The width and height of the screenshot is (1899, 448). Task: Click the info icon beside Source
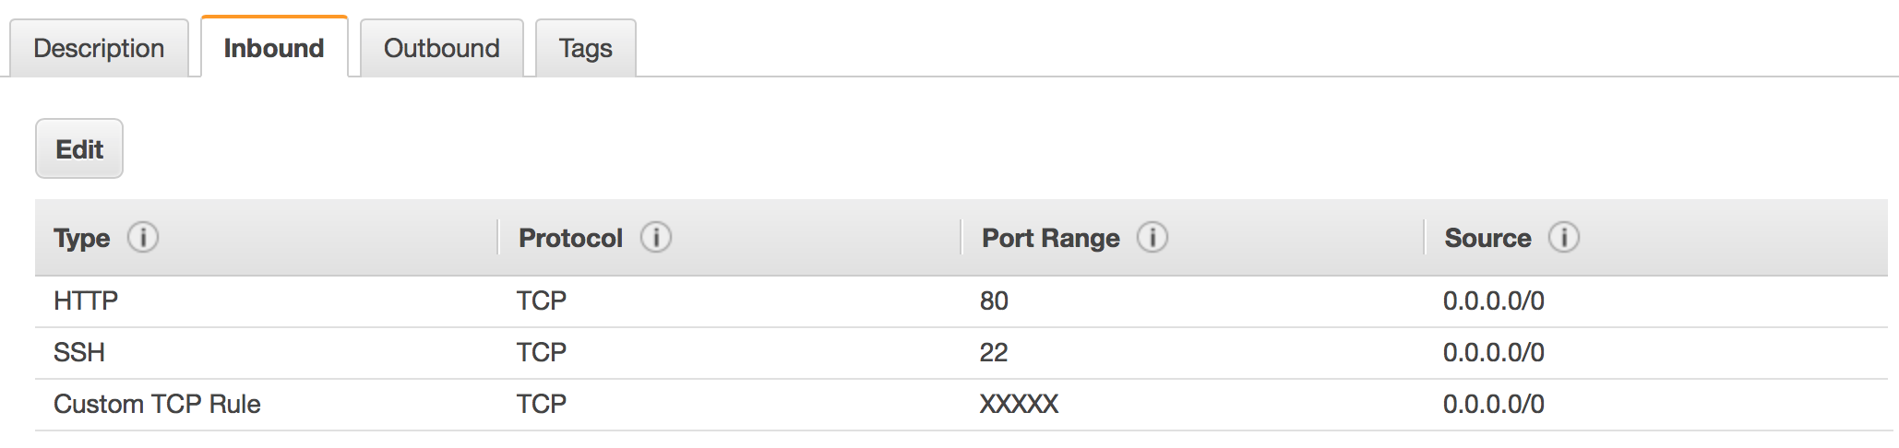coord(1564,238)
